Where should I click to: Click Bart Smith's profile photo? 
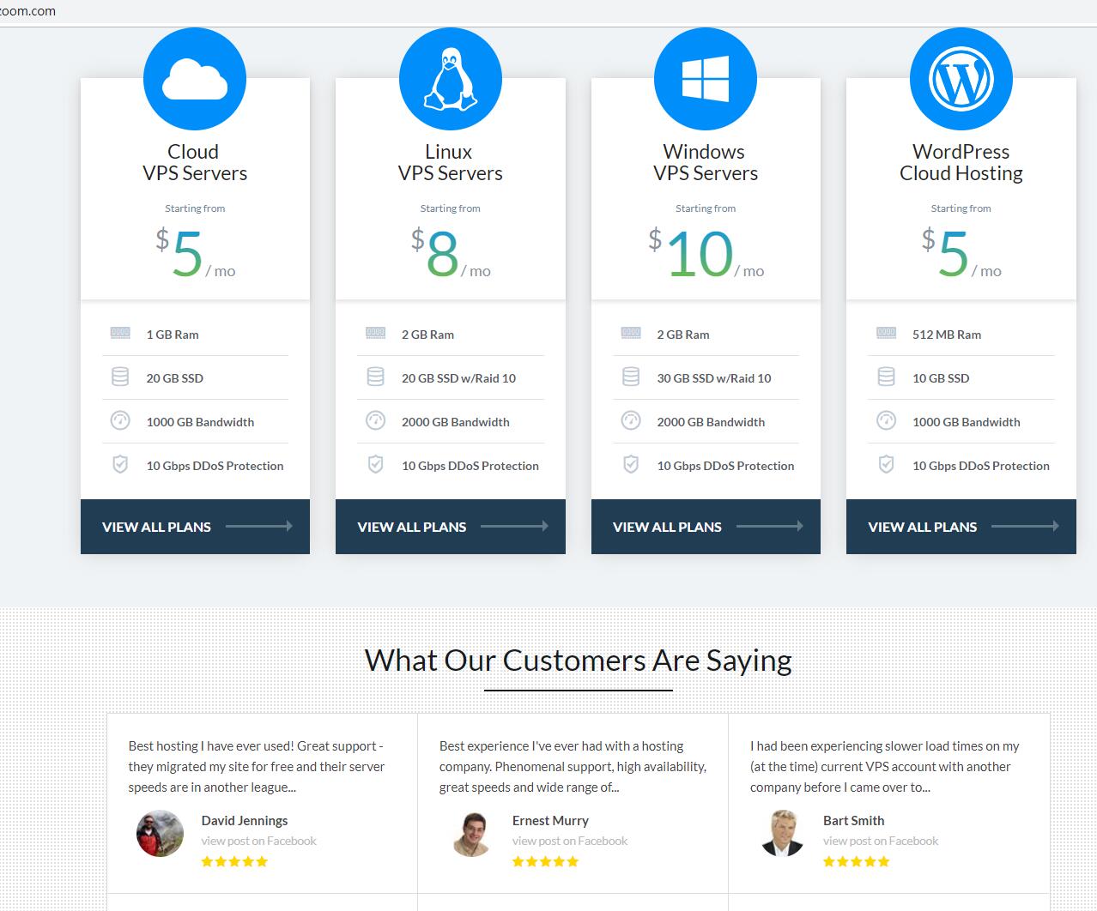782,833
